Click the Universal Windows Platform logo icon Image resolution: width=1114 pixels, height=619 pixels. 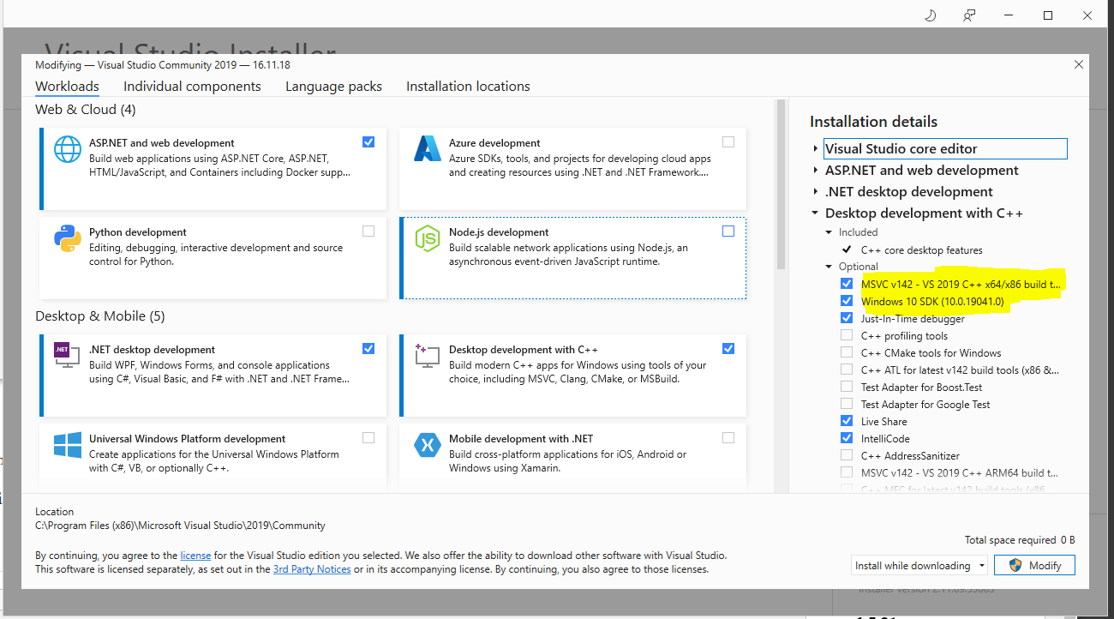(68, 445)
